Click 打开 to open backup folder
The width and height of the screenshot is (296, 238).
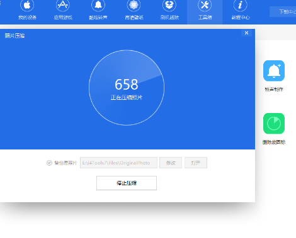tap(196, 163)
